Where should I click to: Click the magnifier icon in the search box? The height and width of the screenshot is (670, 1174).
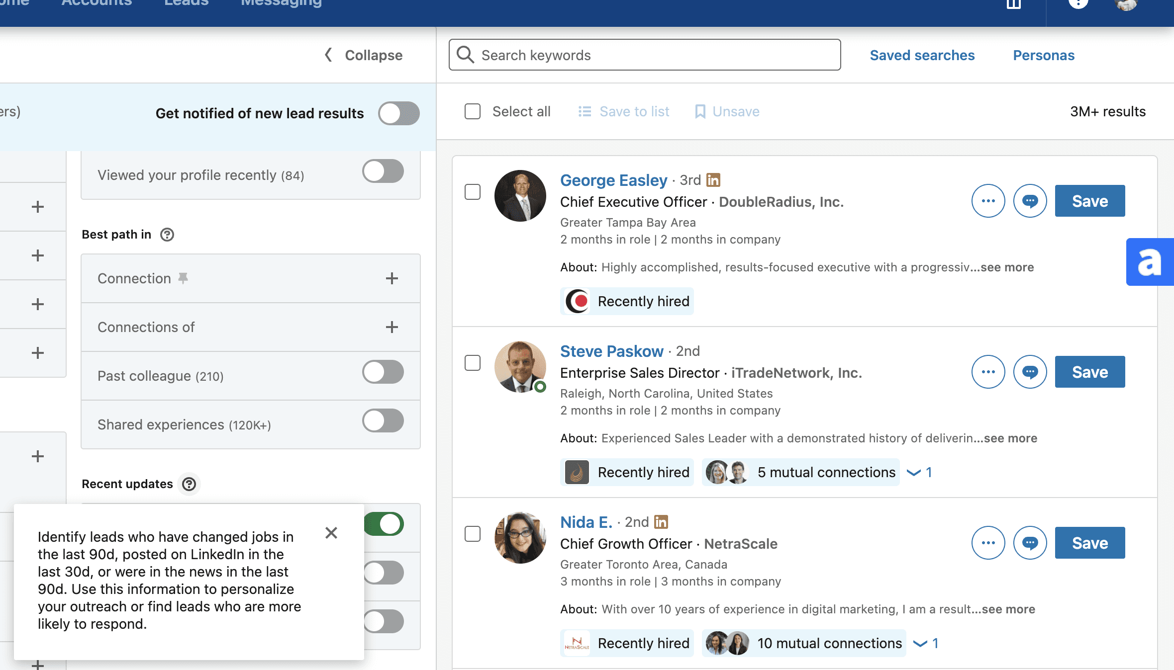[466, 55]
